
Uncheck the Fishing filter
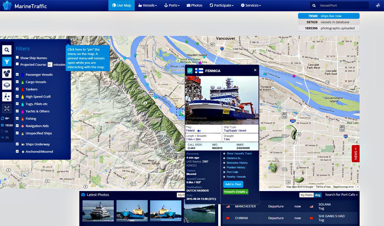(x=17, y=118)
